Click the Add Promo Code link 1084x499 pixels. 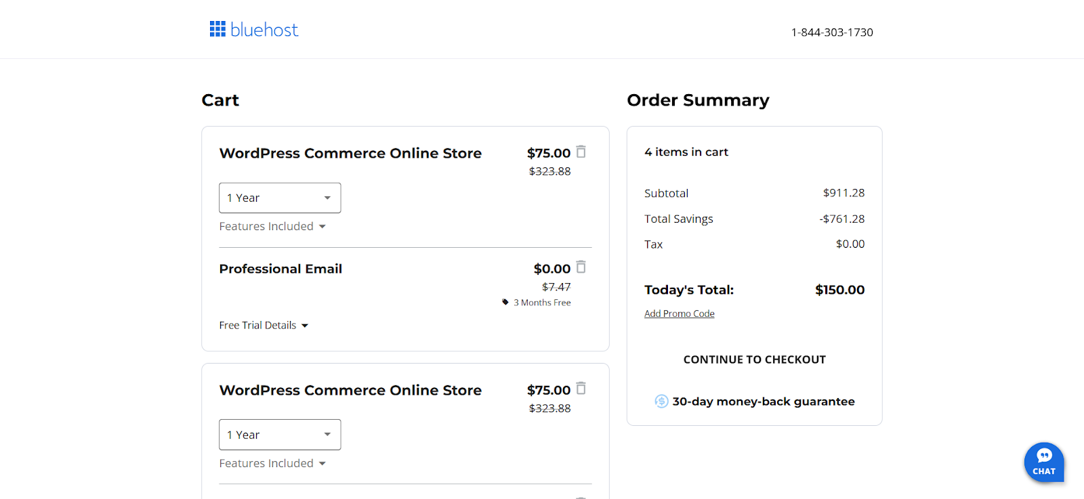(x=680, y=313)
